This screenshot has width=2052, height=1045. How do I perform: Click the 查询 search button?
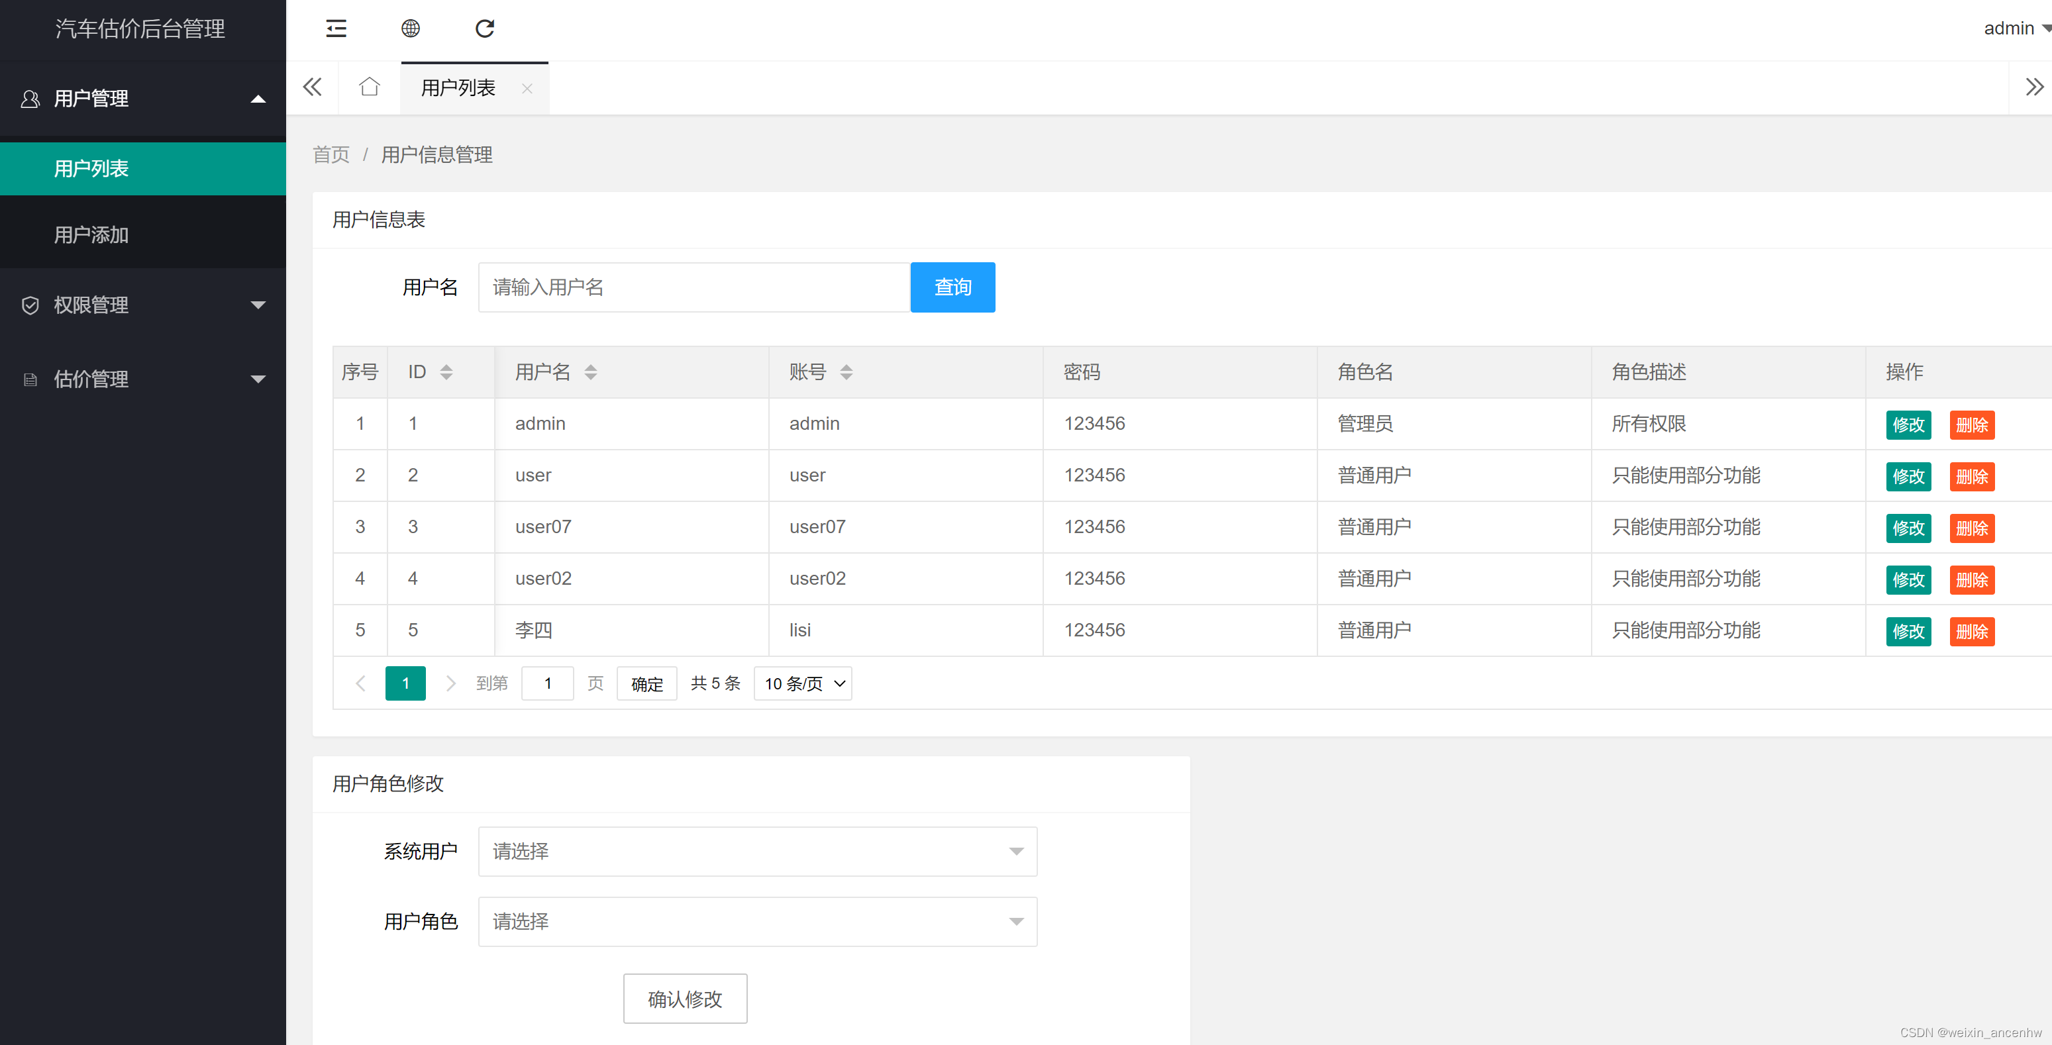point(952,287)
